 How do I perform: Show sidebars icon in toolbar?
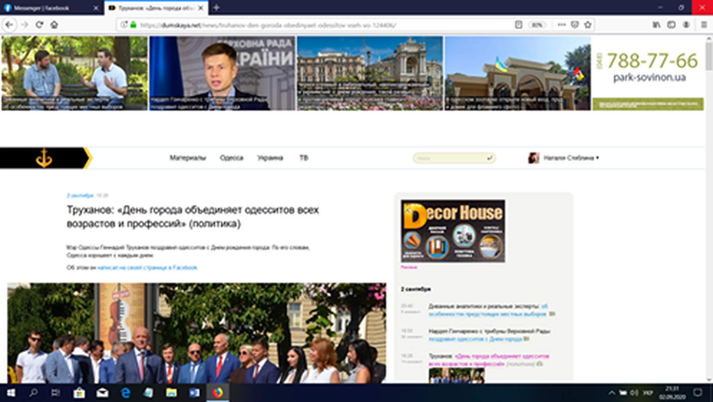(671, 25)
